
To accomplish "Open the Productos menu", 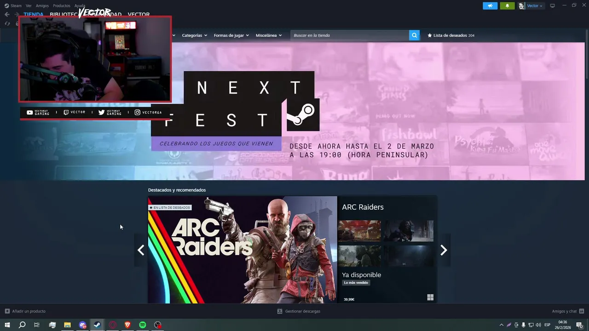I will click(62, 6).
